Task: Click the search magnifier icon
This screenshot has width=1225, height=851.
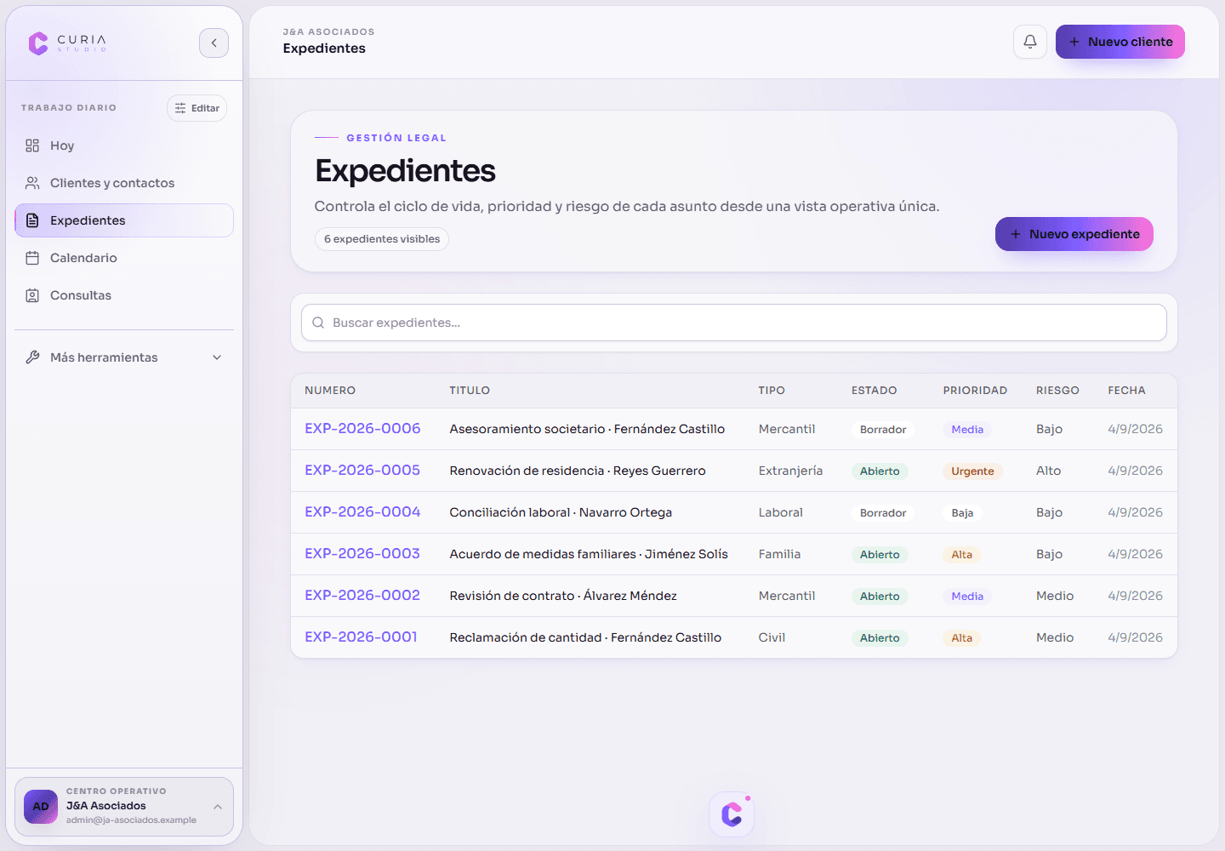Action: [x=318, y=323]
